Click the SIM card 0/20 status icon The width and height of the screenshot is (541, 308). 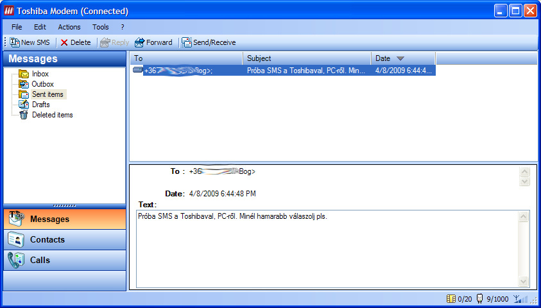pyautogui.click(x=451, y=298)
